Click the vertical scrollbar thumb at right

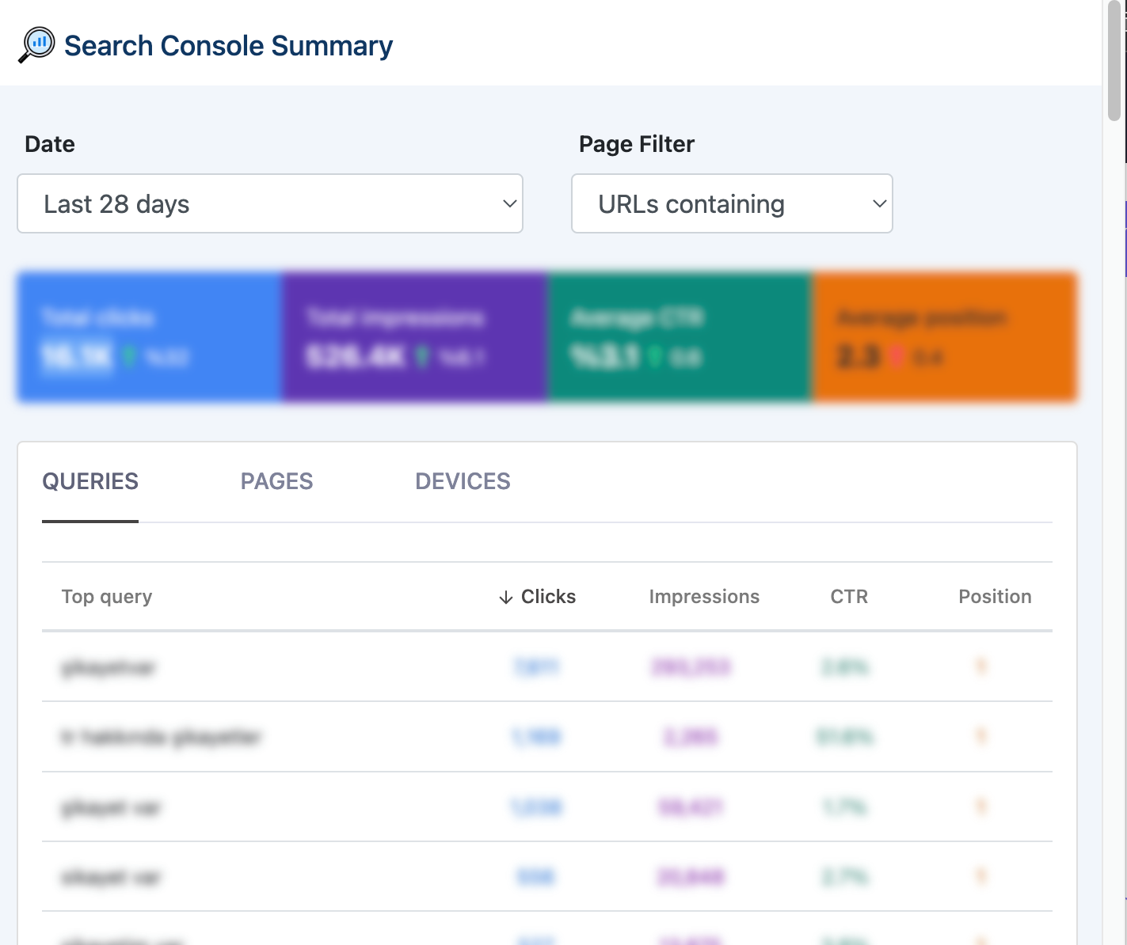click(1114, 63)
